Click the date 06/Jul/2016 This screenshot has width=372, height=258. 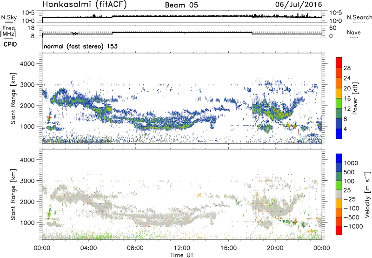(299, 5)
